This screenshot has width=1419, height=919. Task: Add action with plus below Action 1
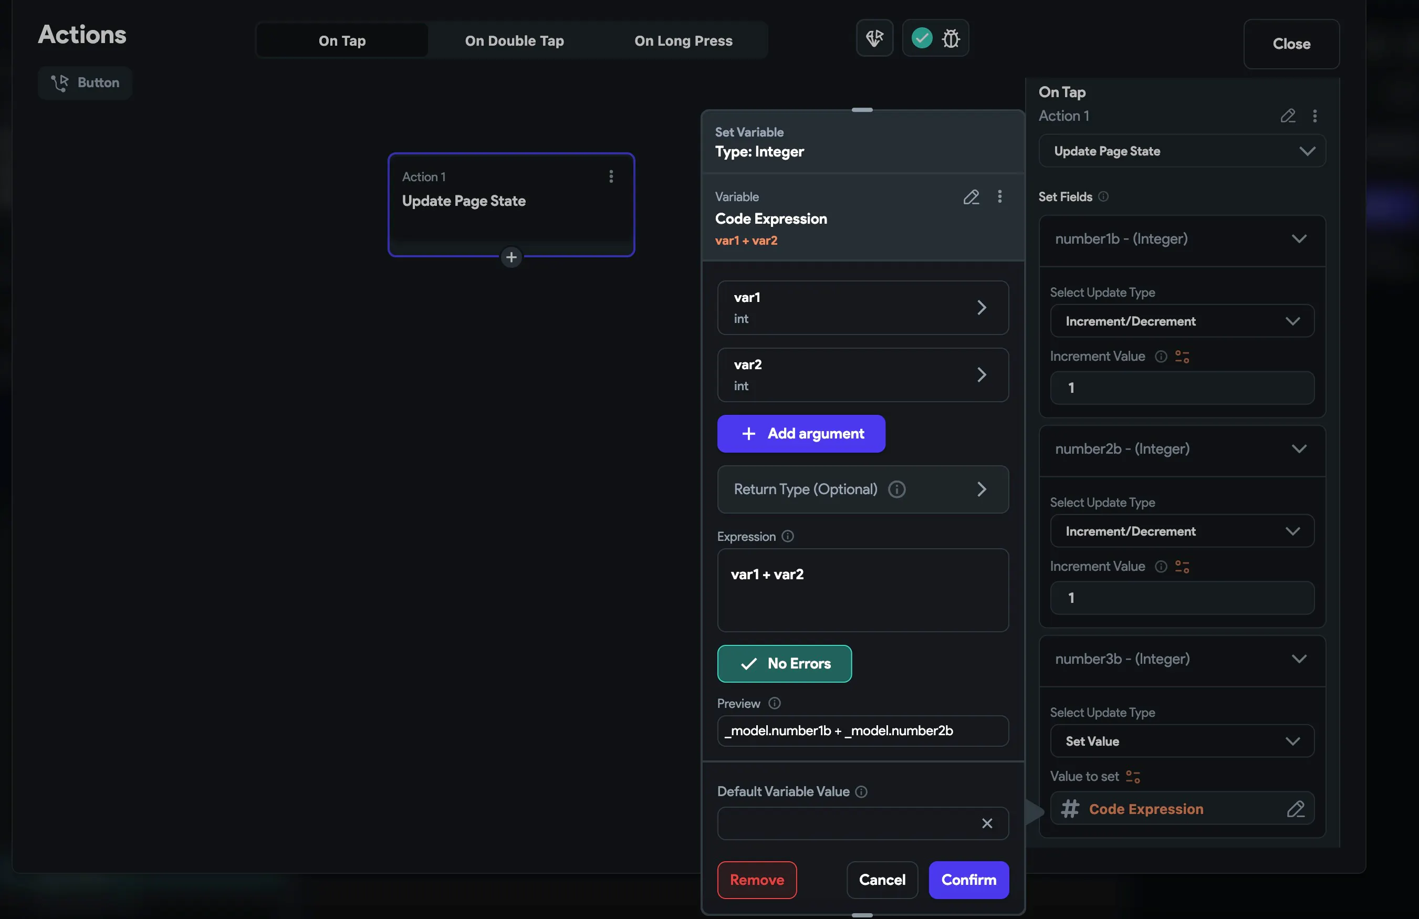point(511,257)
